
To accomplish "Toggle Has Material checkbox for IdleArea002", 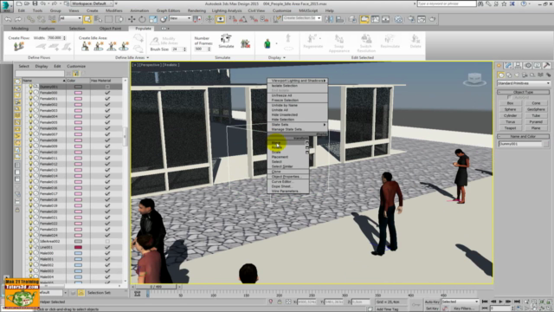I will pos(107,241).
